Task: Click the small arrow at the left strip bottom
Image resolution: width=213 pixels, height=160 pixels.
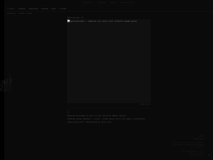Action: pos(2,157)
